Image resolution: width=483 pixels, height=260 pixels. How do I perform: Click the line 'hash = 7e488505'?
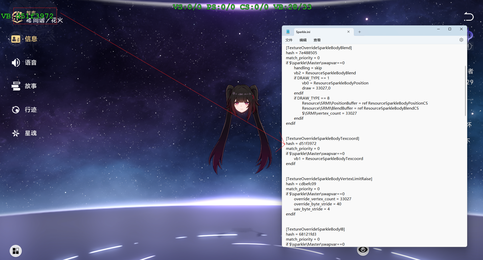click(302, 53)
